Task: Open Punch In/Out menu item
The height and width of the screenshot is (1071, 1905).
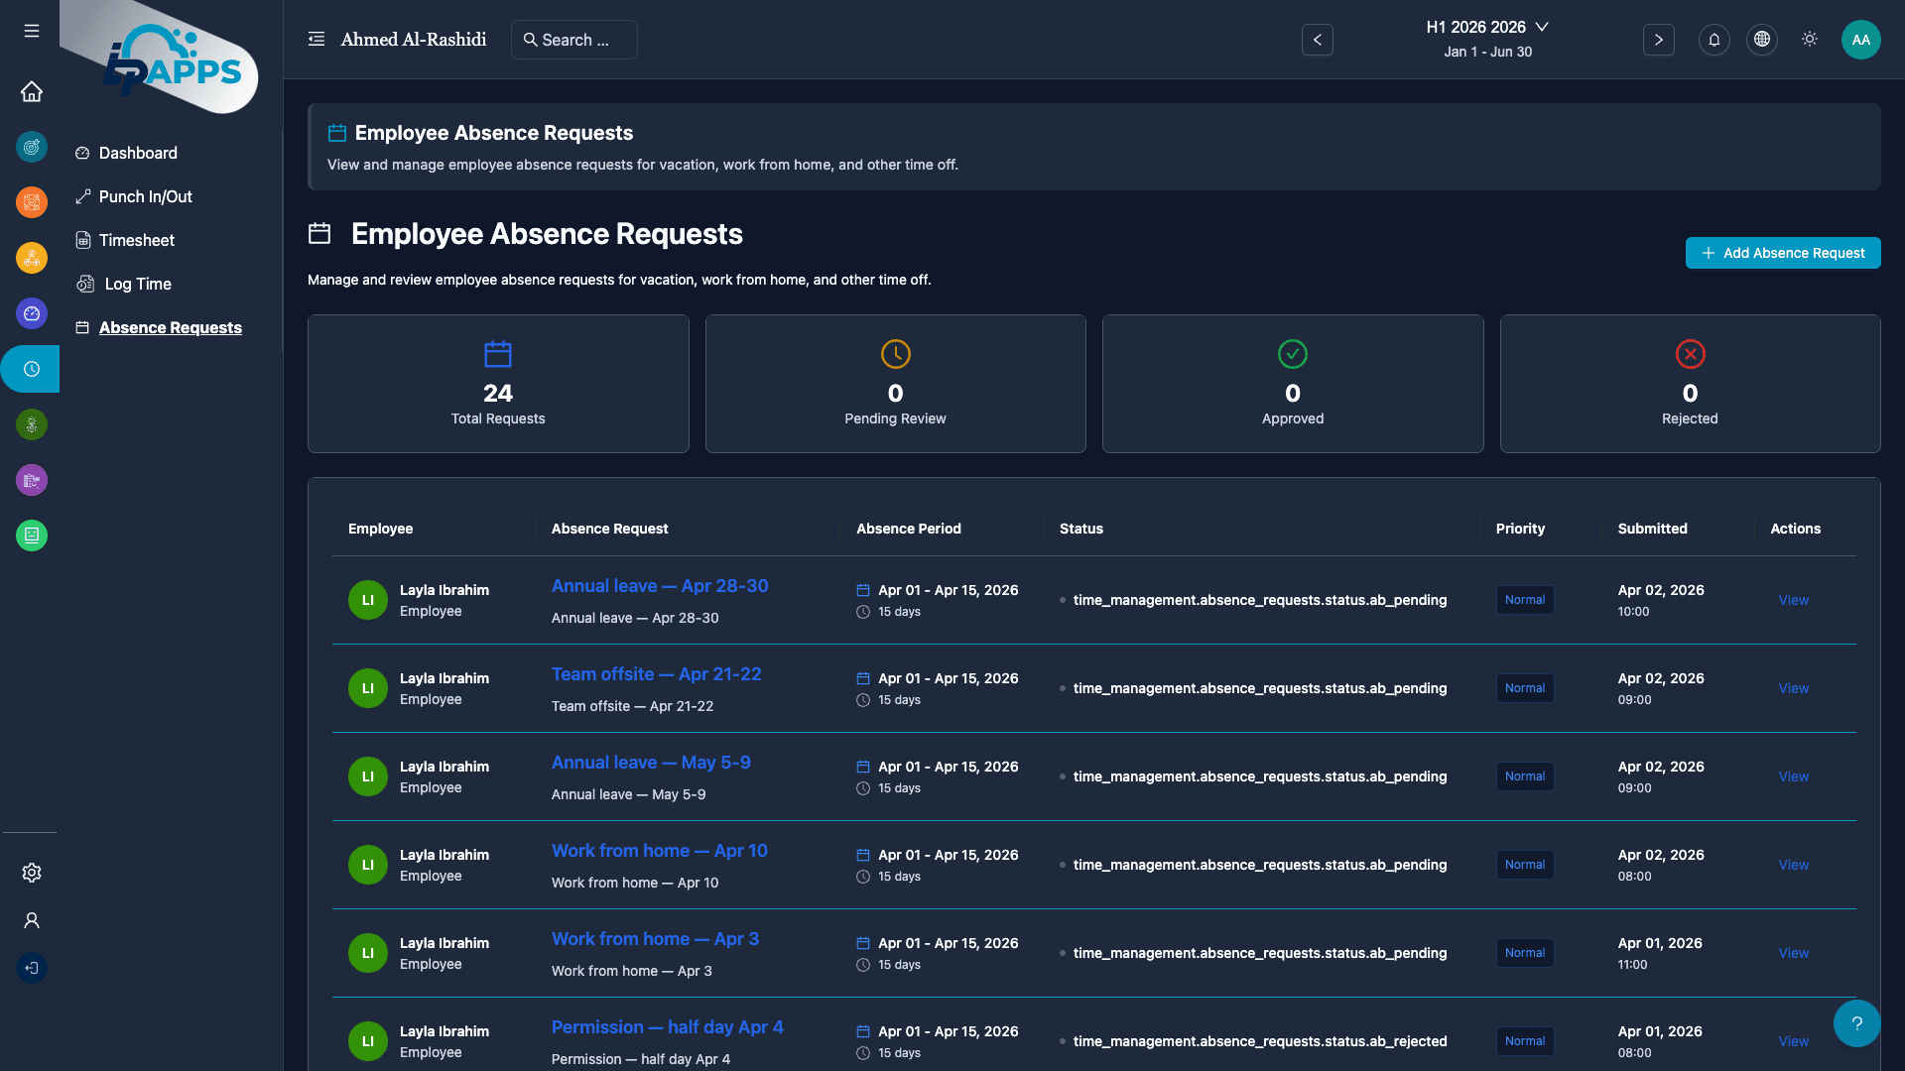Action: tap(145, 196)
